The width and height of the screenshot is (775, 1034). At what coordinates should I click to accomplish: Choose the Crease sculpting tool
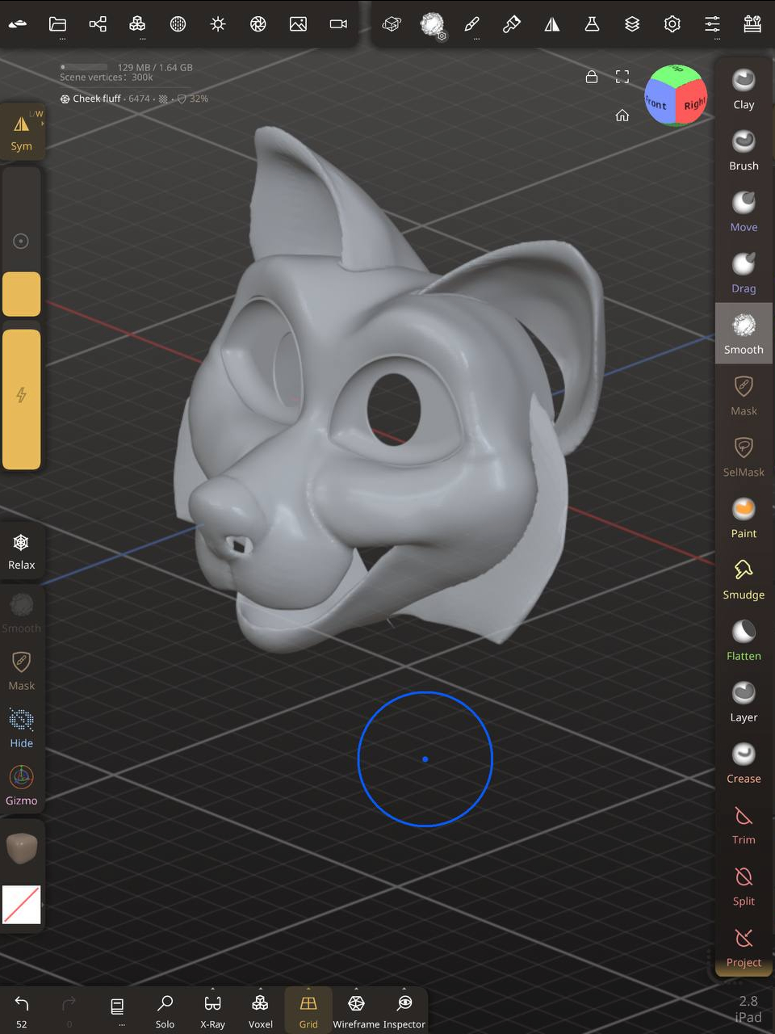tap(743, 763)
